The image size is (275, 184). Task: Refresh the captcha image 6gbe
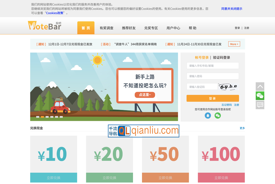pos(229,87)
